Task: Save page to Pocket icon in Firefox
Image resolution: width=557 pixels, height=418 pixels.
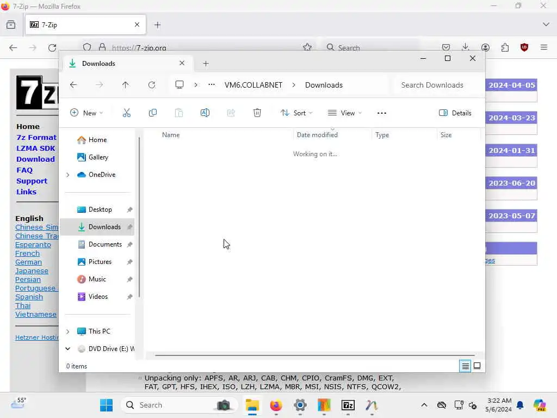Action: [x=446, y=47]
